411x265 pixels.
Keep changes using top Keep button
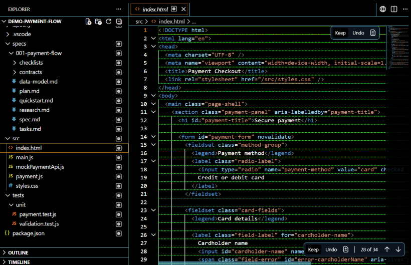(340, 33)
